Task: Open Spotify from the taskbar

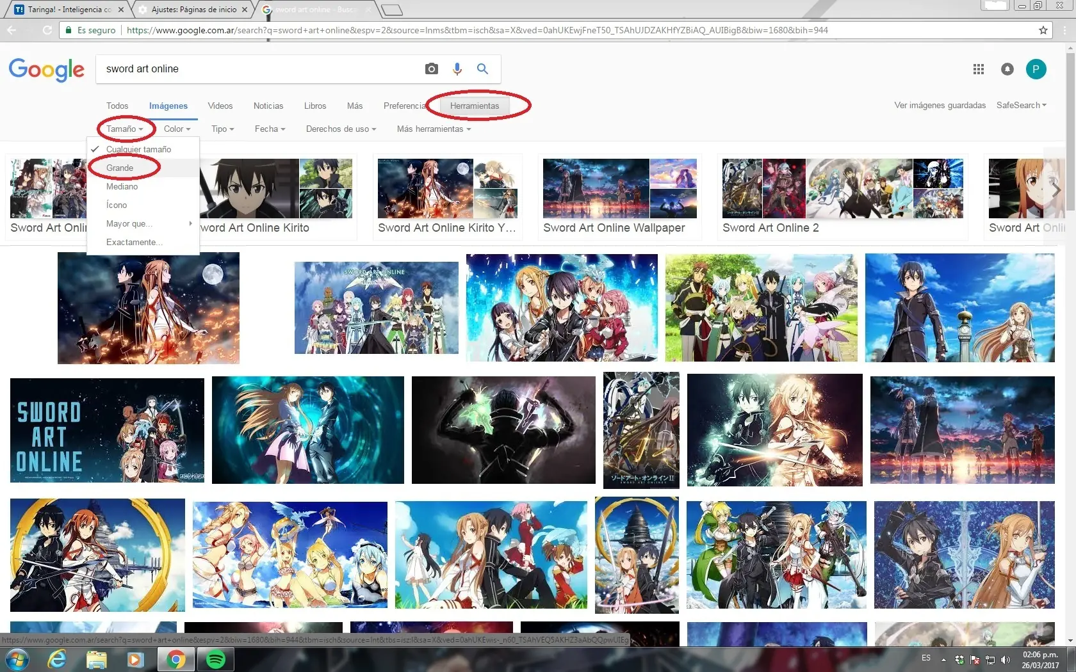Action: pos(216,659)
